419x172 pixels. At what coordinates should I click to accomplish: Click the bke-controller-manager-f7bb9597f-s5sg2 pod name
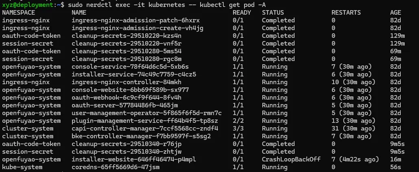(x=141, y=136)
